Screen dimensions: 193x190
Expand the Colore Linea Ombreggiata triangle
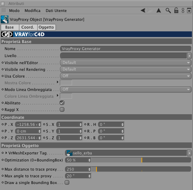(x=58, y=95)
